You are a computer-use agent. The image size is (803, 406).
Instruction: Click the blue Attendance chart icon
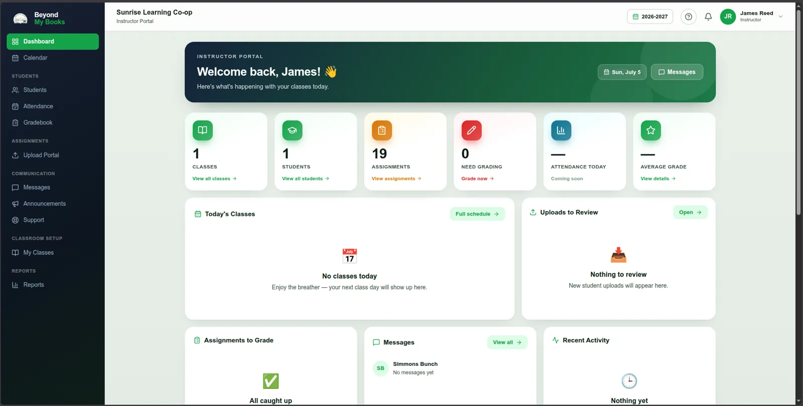(561, 130)
